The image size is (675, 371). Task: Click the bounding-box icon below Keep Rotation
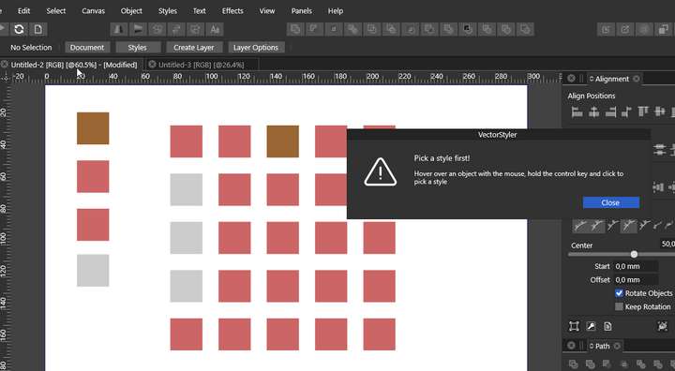pos(574,326)
